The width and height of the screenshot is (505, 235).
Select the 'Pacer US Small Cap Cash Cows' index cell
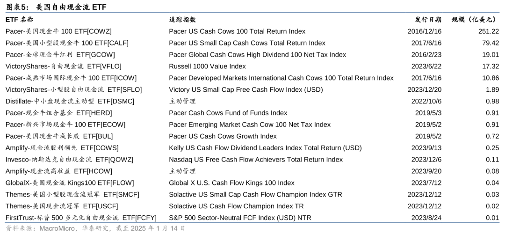(247, 43)
